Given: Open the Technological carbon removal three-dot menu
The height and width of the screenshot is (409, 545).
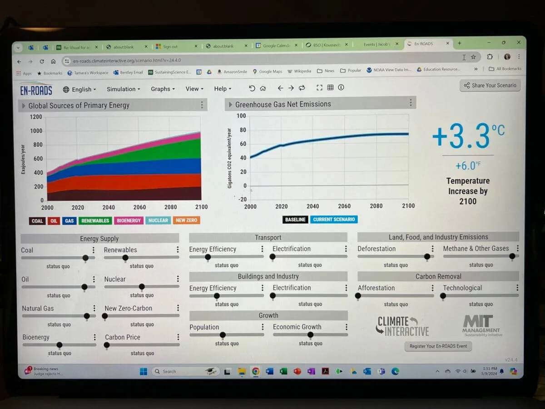Looking at the screenshot, I should [517, 288].
